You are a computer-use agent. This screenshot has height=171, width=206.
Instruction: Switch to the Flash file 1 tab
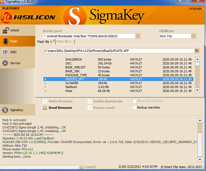pyautogui.click(x=44, y=42)
